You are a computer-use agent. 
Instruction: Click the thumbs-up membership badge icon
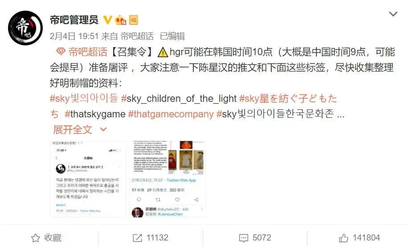[x=120, y=20]
